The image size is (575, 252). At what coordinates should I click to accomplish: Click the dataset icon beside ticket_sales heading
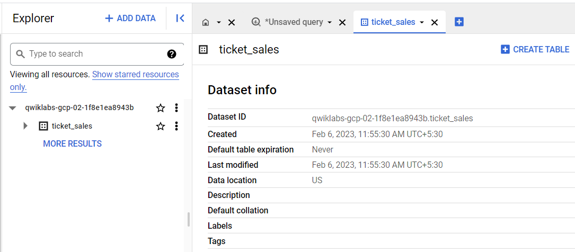(x=203, y=49)
